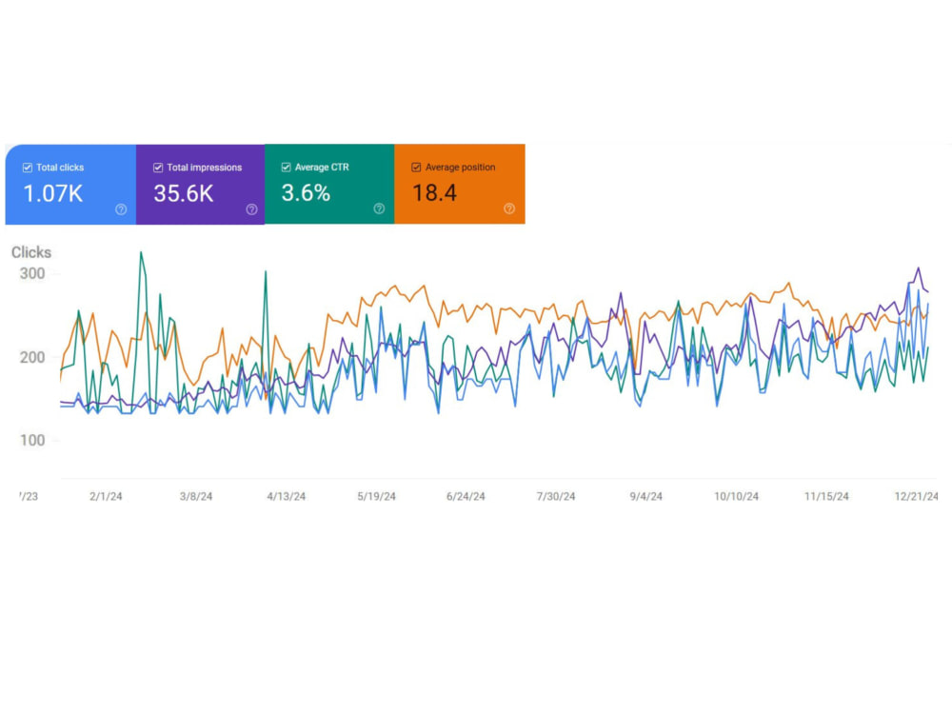This screenshot has height=714, width=952.
Task: Click the 10/10/24 date label
Action: [x=737, y=497]
